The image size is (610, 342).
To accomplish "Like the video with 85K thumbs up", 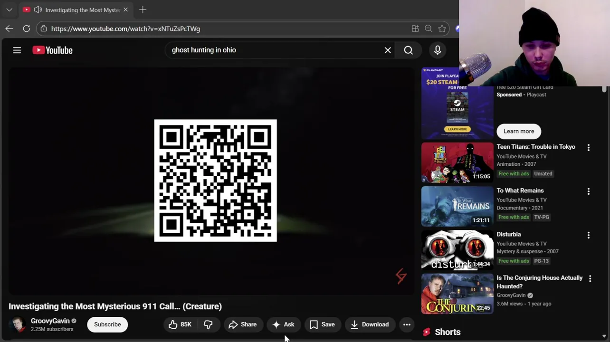I will (x=180, y=324).
